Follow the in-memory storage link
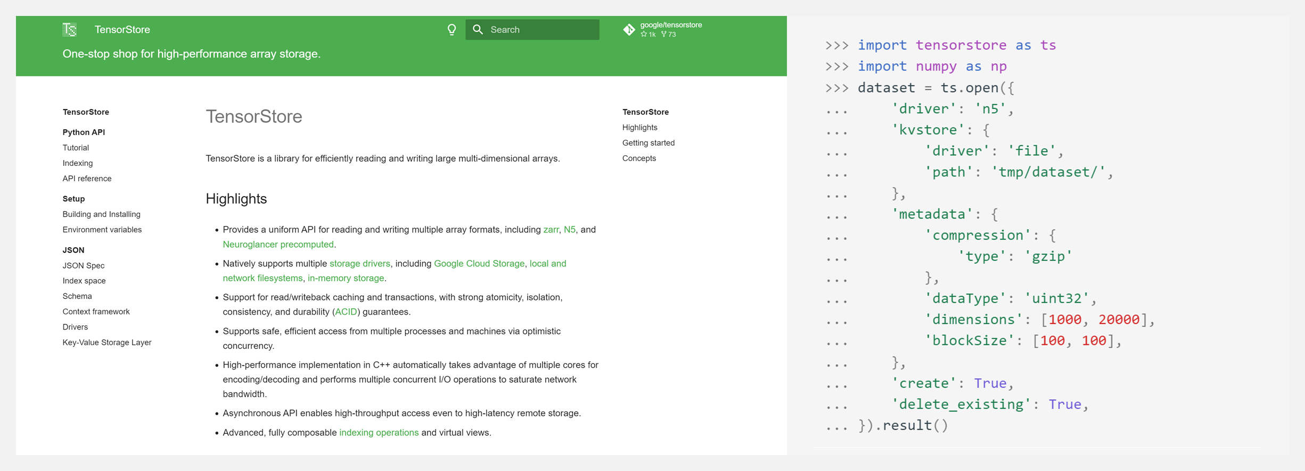This screenshot has width=1305, height=471. pyautogui.click(x=346, y=278)
